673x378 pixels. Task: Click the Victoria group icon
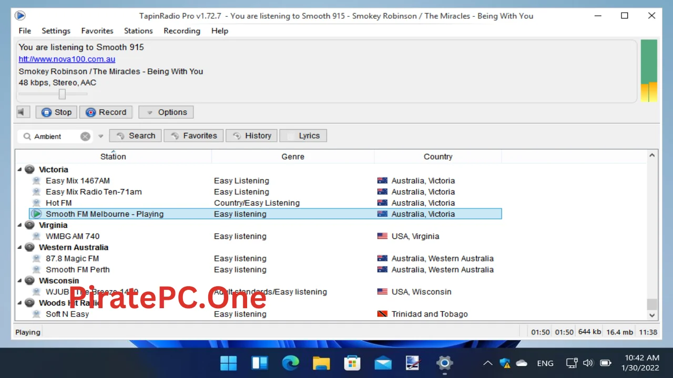coord(29,170)
